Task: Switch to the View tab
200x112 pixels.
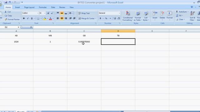Action: pos(72,7)
